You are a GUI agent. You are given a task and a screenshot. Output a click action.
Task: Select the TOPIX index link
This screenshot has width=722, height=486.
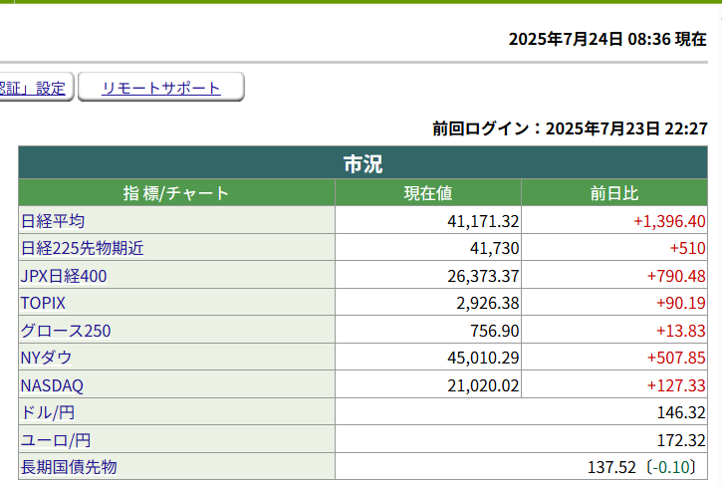point(43,303)
